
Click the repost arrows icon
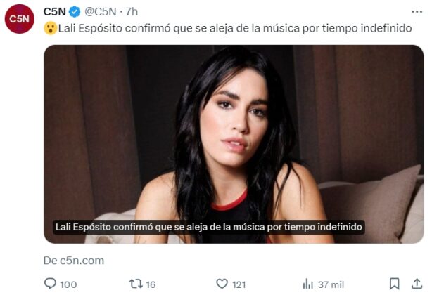(x=136, y=284)
